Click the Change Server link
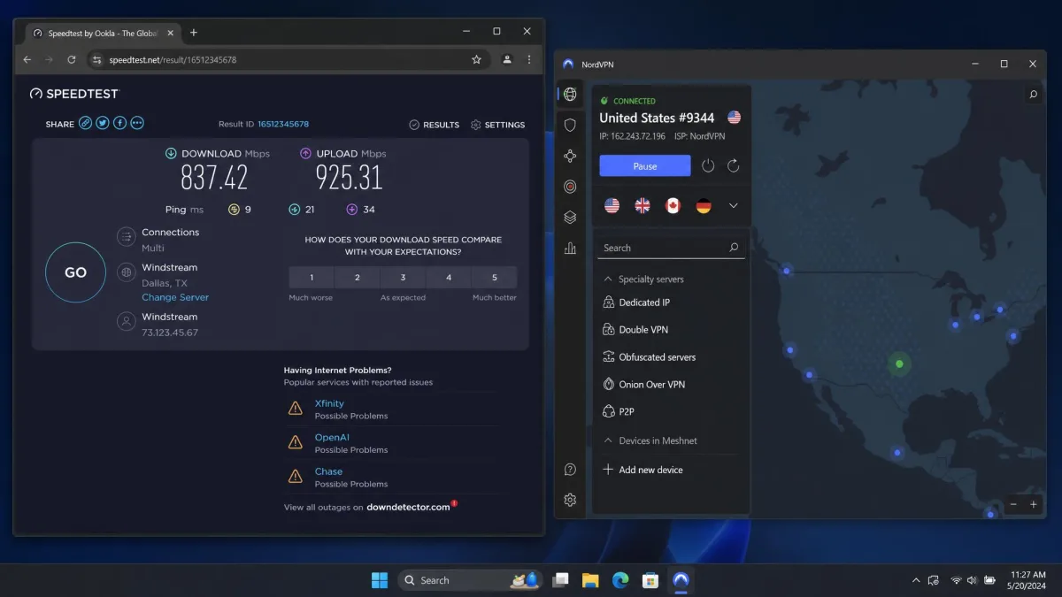The height and width of the screenshot is (597, 1062). [x=175, y=297]
